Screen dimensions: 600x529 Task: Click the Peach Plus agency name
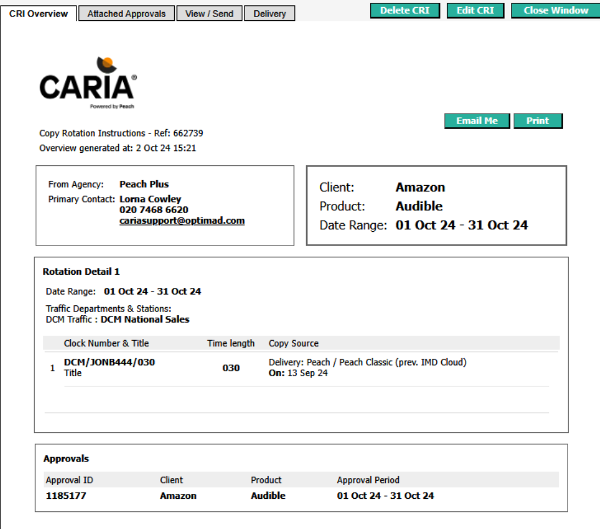144,185
